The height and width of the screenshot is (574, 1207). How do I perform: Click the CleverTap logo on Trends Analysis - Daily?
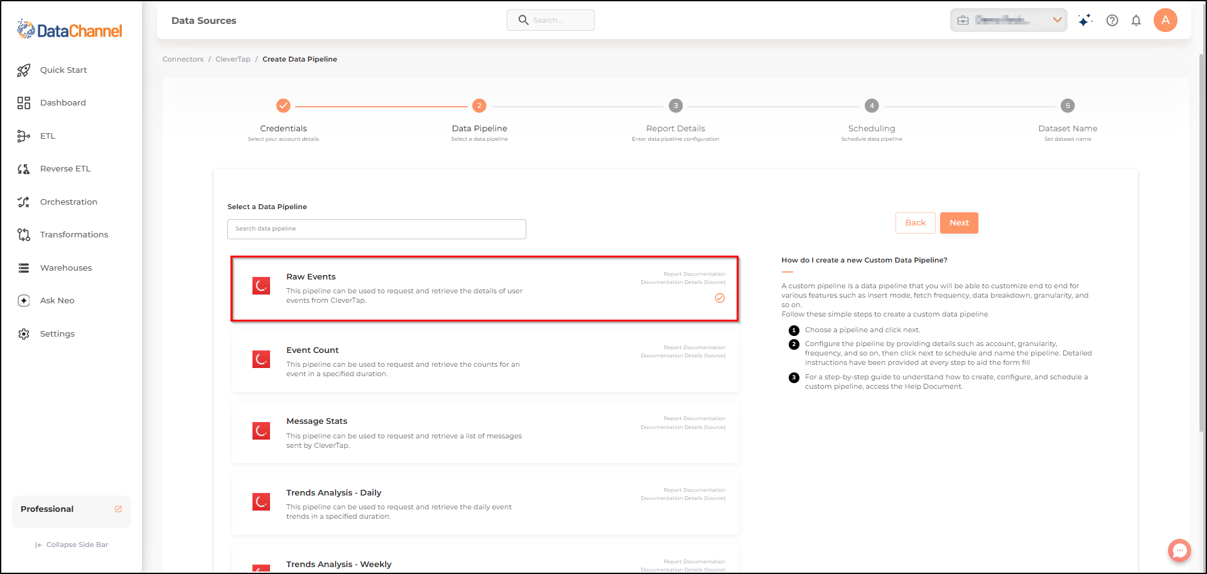(261, 502)
